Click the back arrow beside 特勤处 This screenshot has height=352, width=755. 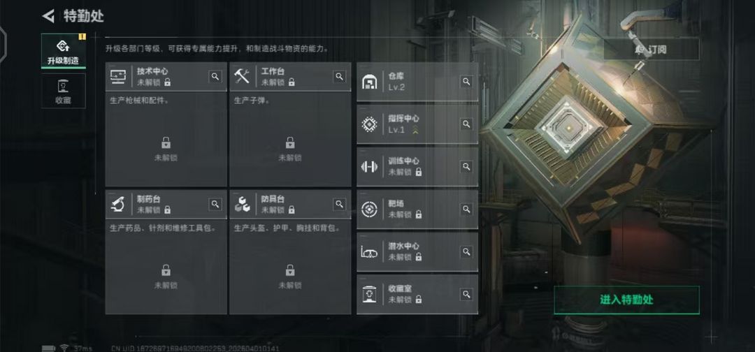pyautogui.click(x=48, y=16)
